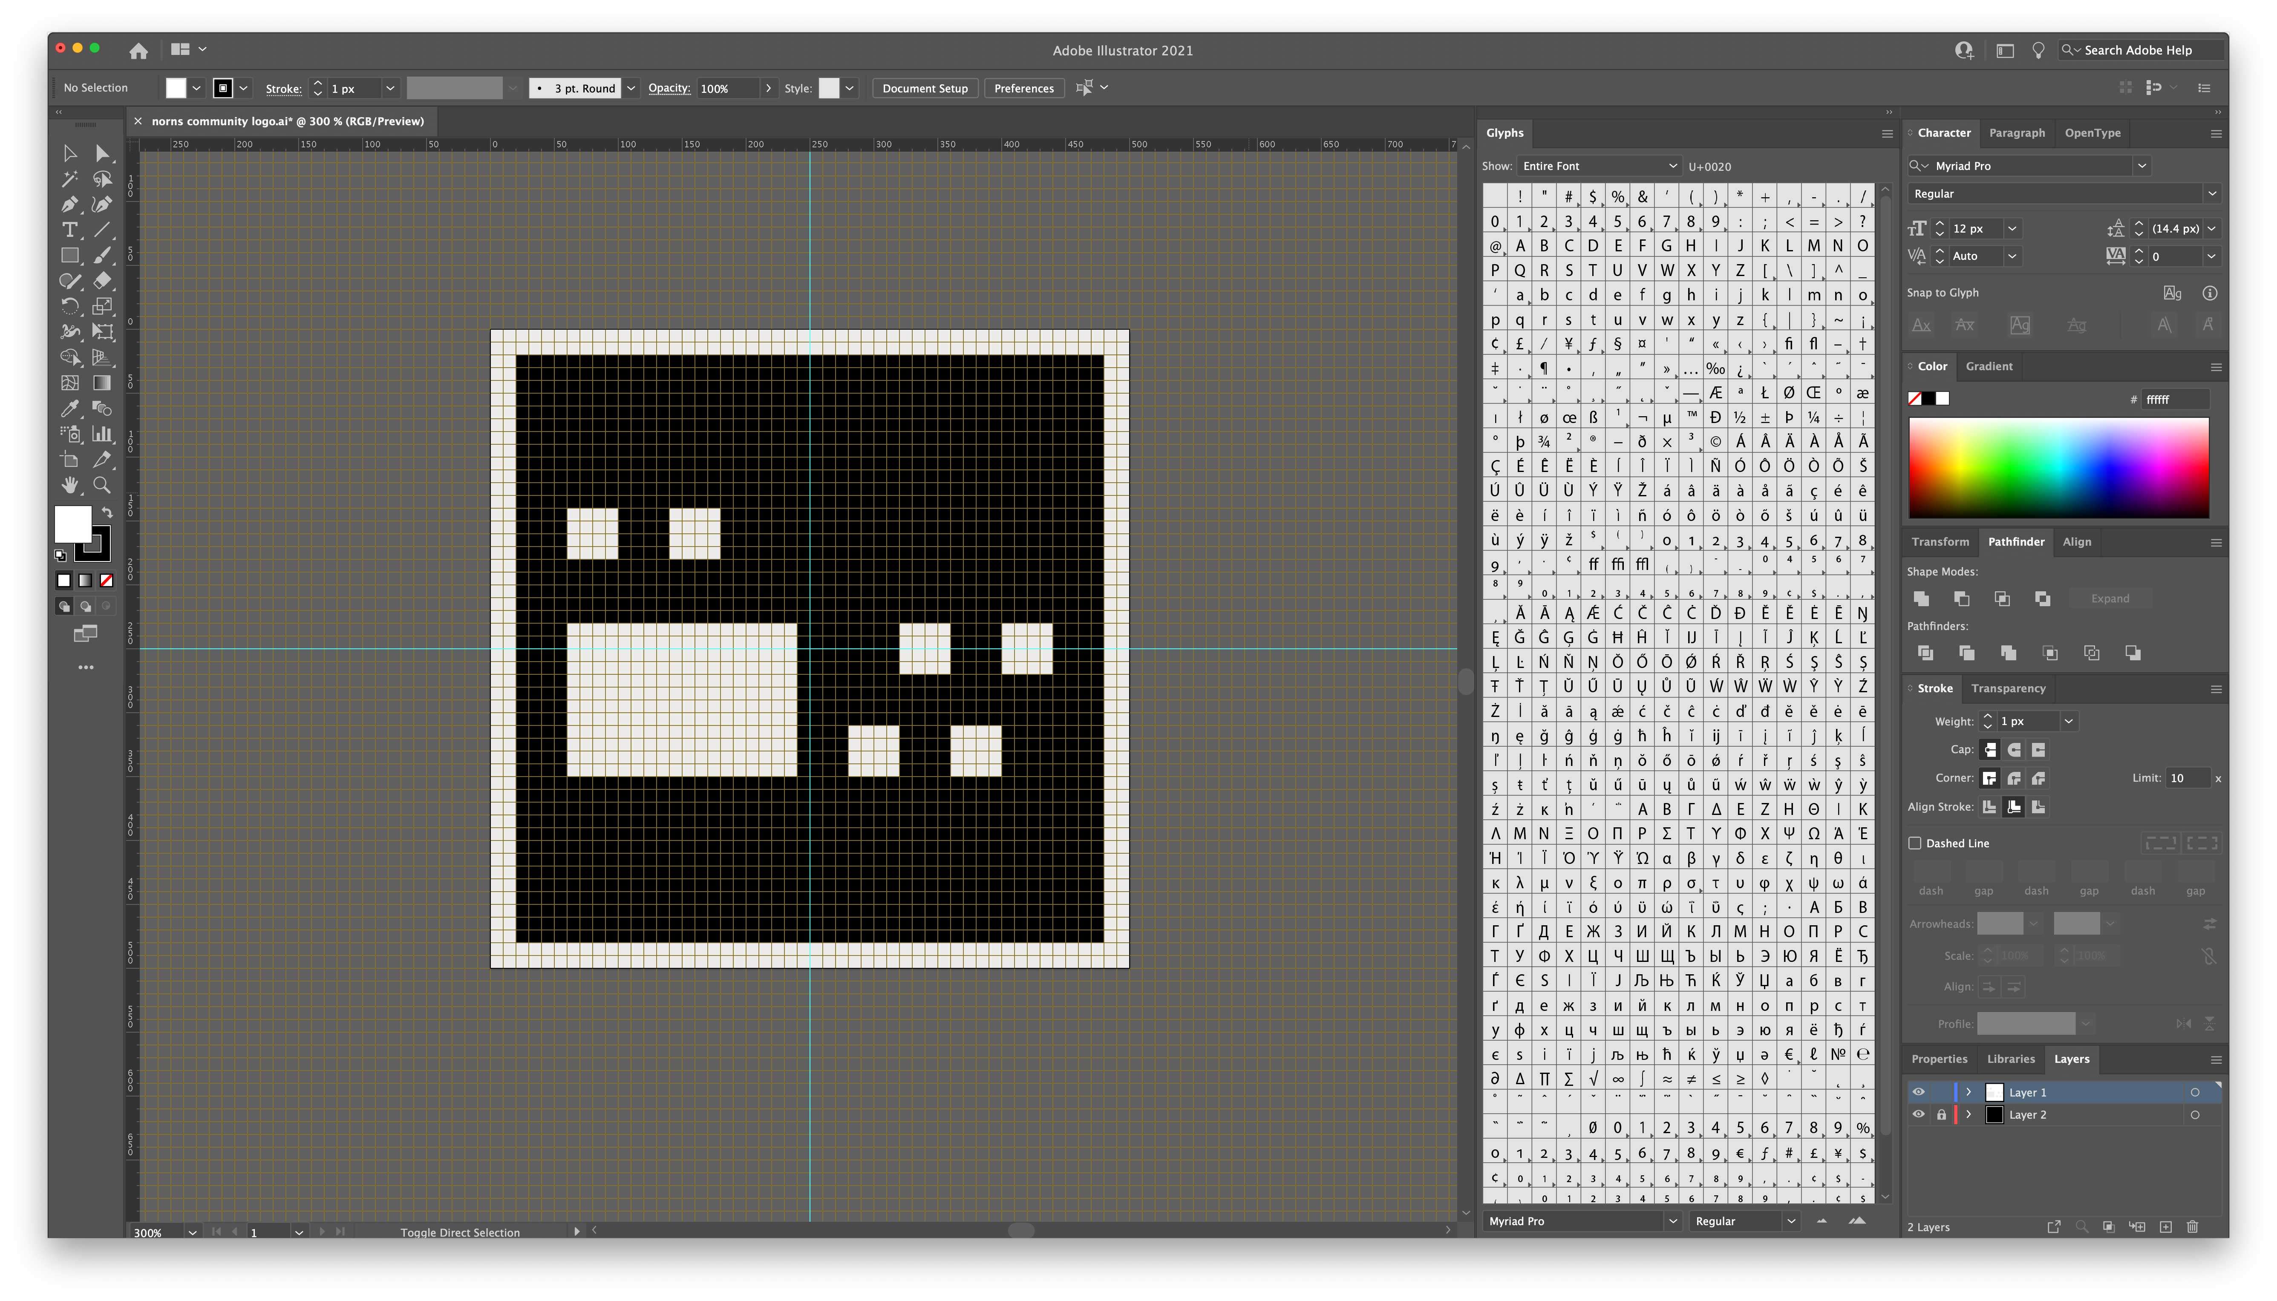Choose the Rectangle tool
Screen dimensions: 2277x1301
click(70, 256)
